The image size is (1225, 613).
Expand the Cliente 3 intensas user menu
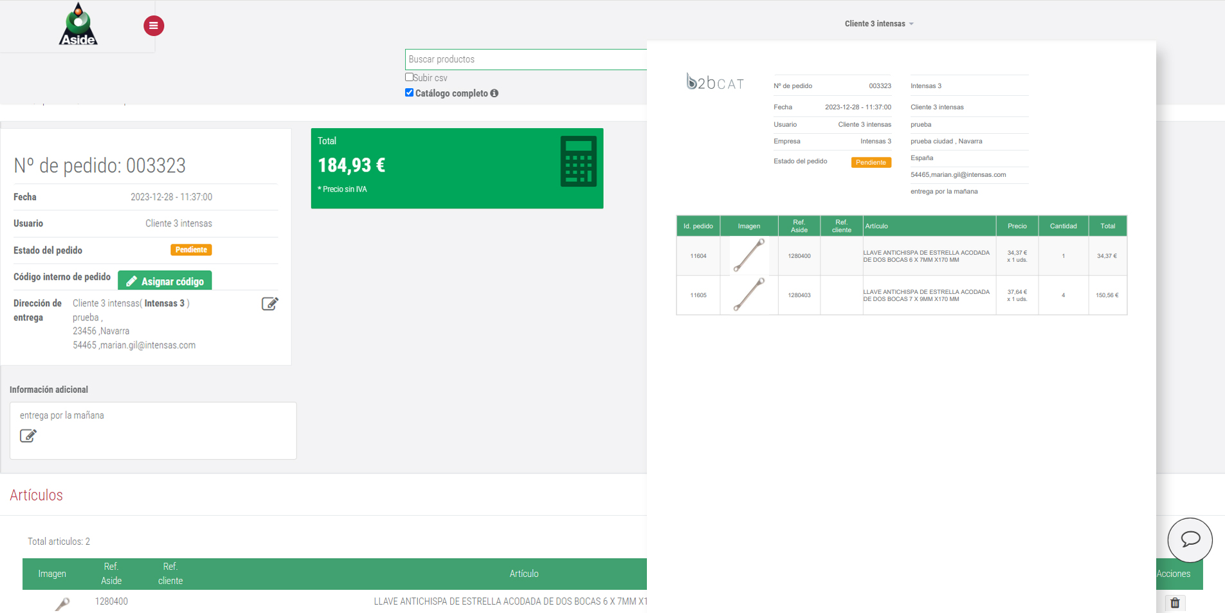878,24
